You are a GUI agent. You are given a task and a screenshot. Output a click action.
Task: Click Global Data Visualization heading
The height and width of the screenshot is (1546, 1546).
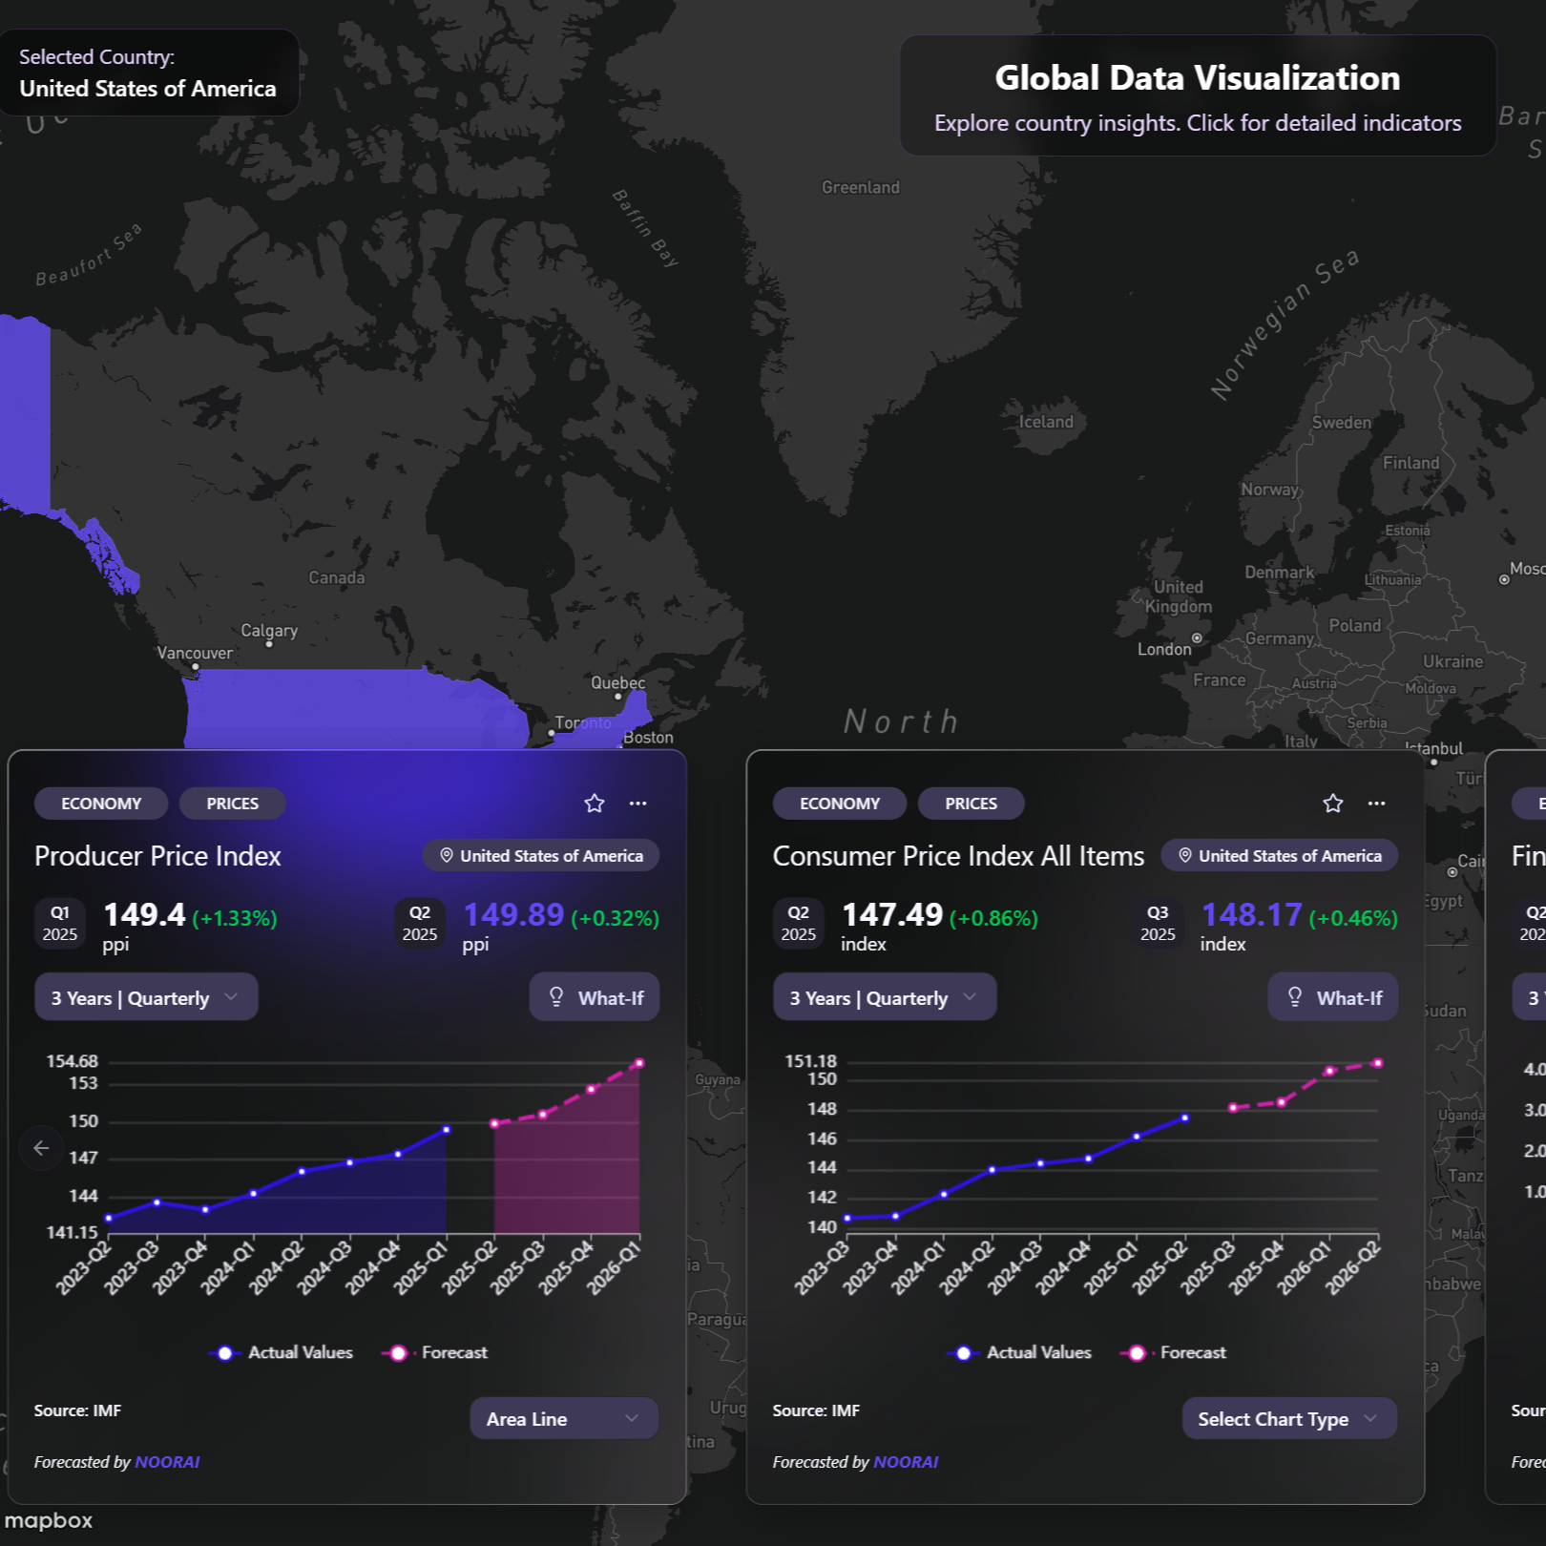click(1198, 78)
